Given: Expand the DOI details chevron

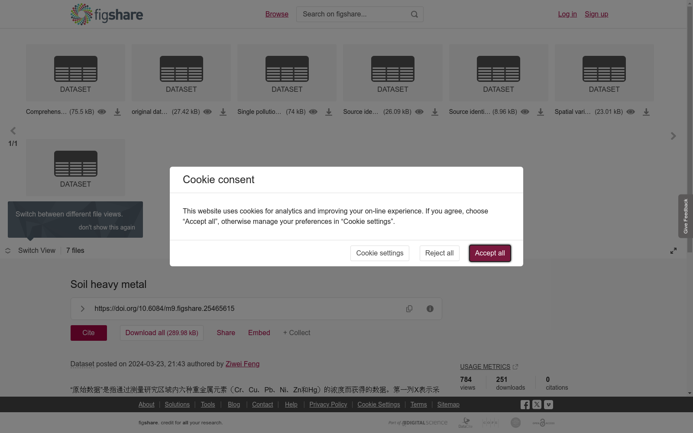Looking at the screenshot, I should click(83, 309).
